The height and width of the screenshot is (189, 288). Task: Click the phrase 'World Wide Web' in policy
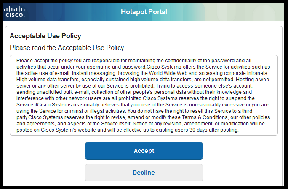(168, 73)
